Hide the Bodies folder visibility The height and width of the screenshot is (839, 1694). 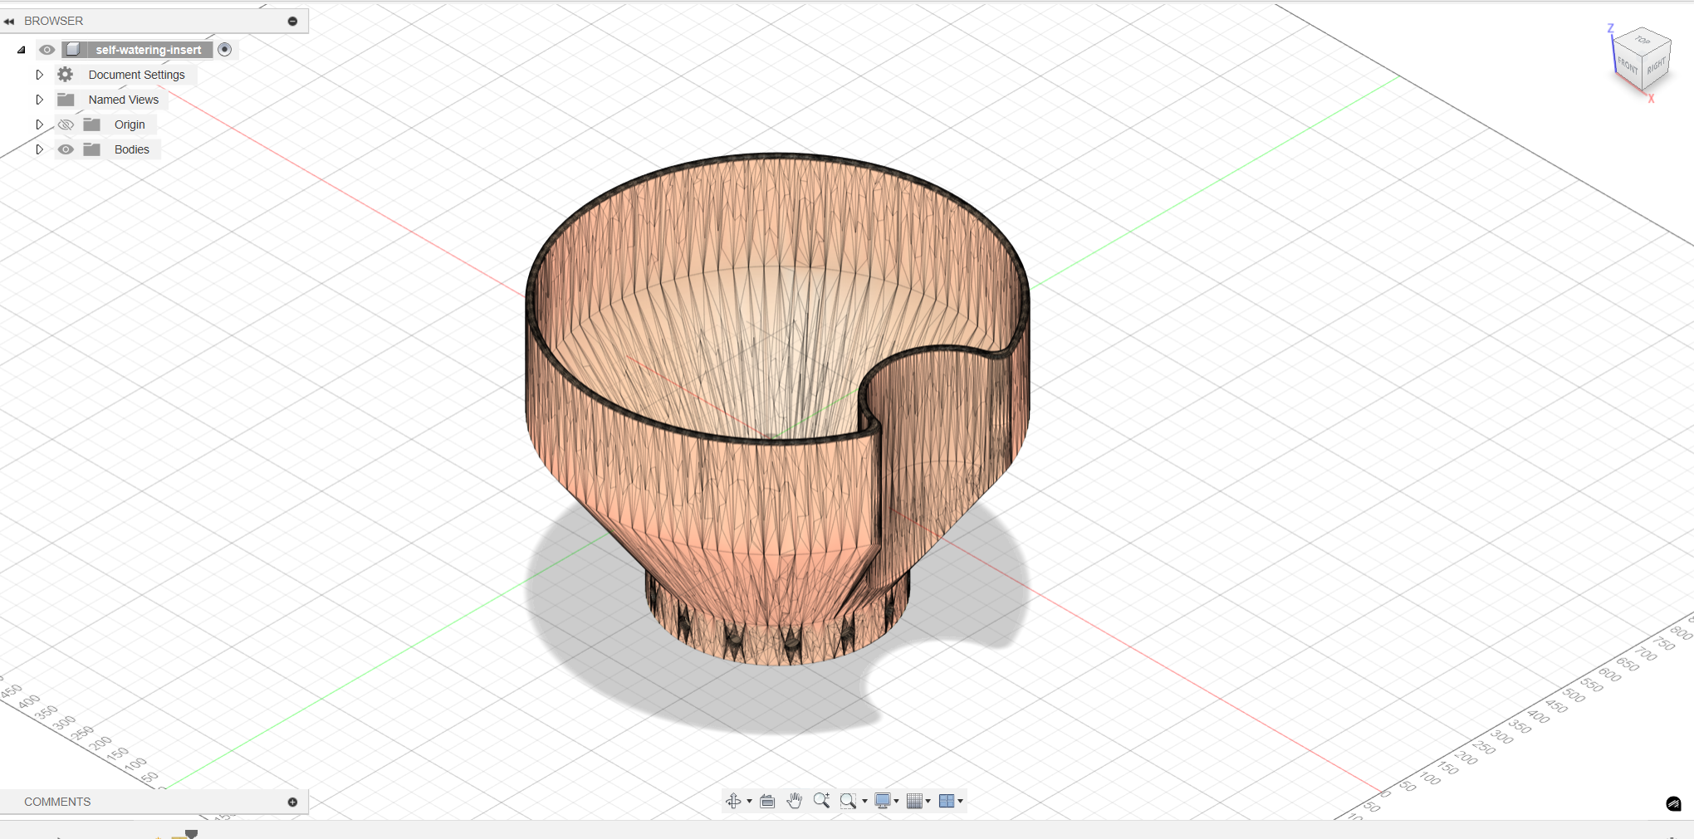click(66, 149)
